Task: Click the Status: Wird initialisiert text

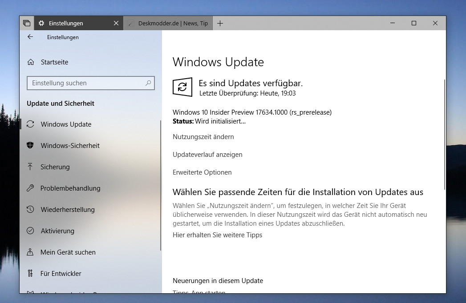Action: point(209,121)
